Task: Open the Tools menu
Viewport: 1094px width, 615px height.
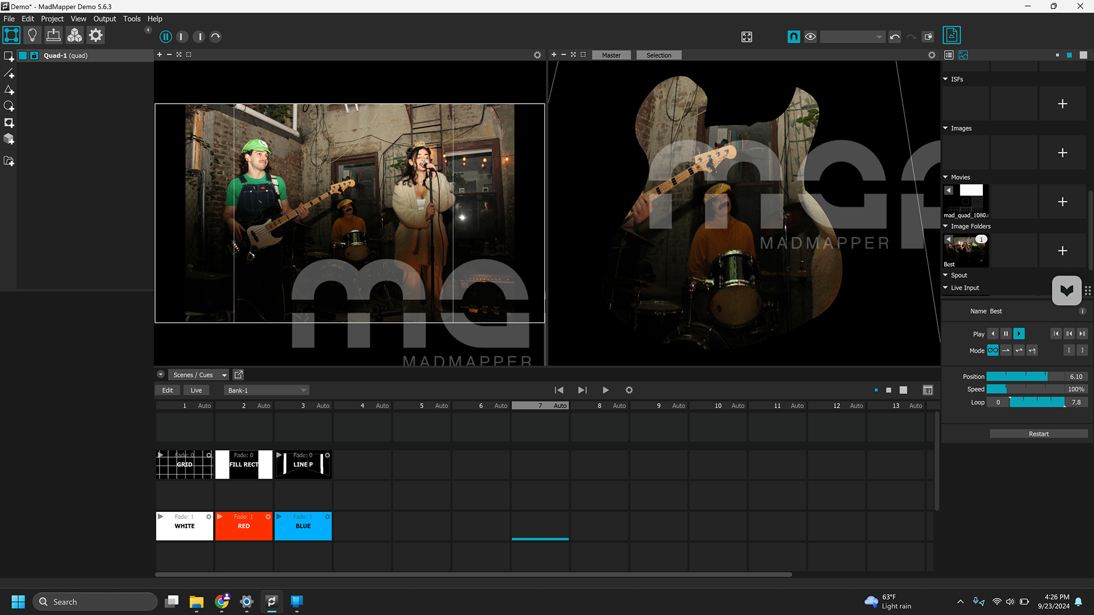Action: [x=132, y=19]
